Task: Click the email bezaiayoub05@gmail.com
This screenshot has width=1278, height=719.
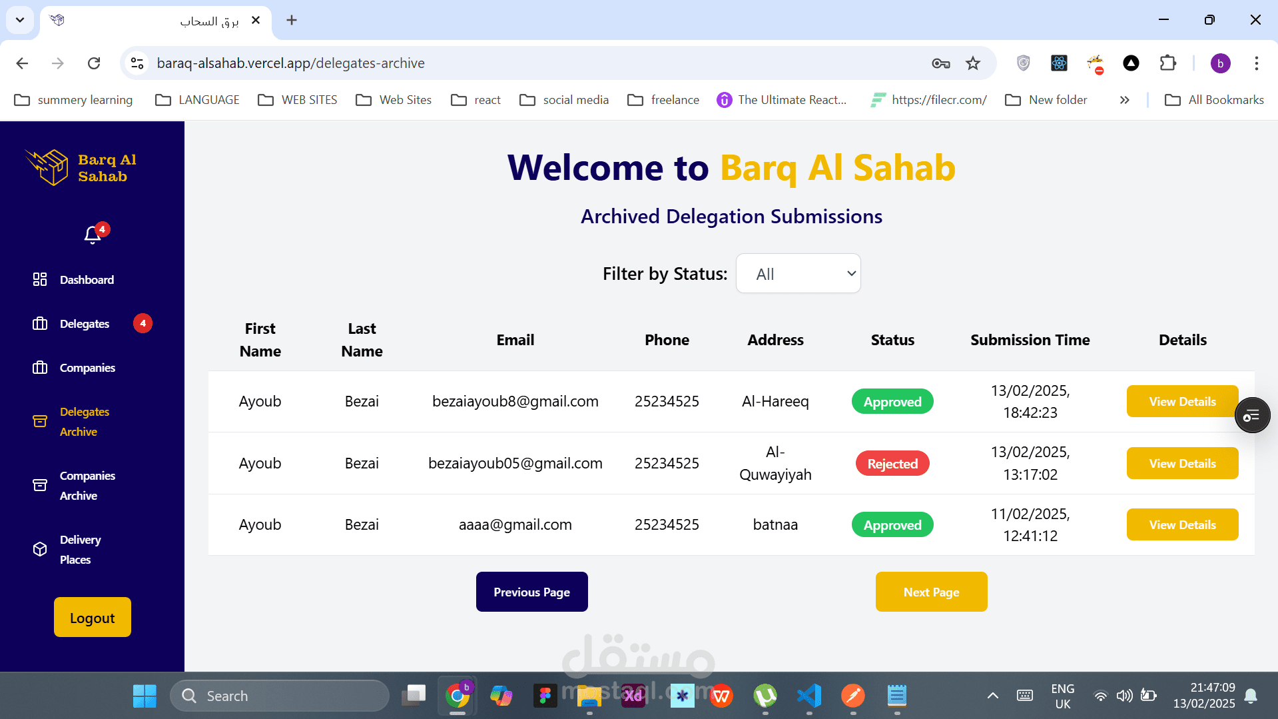Action: click(x=515, y=463)
